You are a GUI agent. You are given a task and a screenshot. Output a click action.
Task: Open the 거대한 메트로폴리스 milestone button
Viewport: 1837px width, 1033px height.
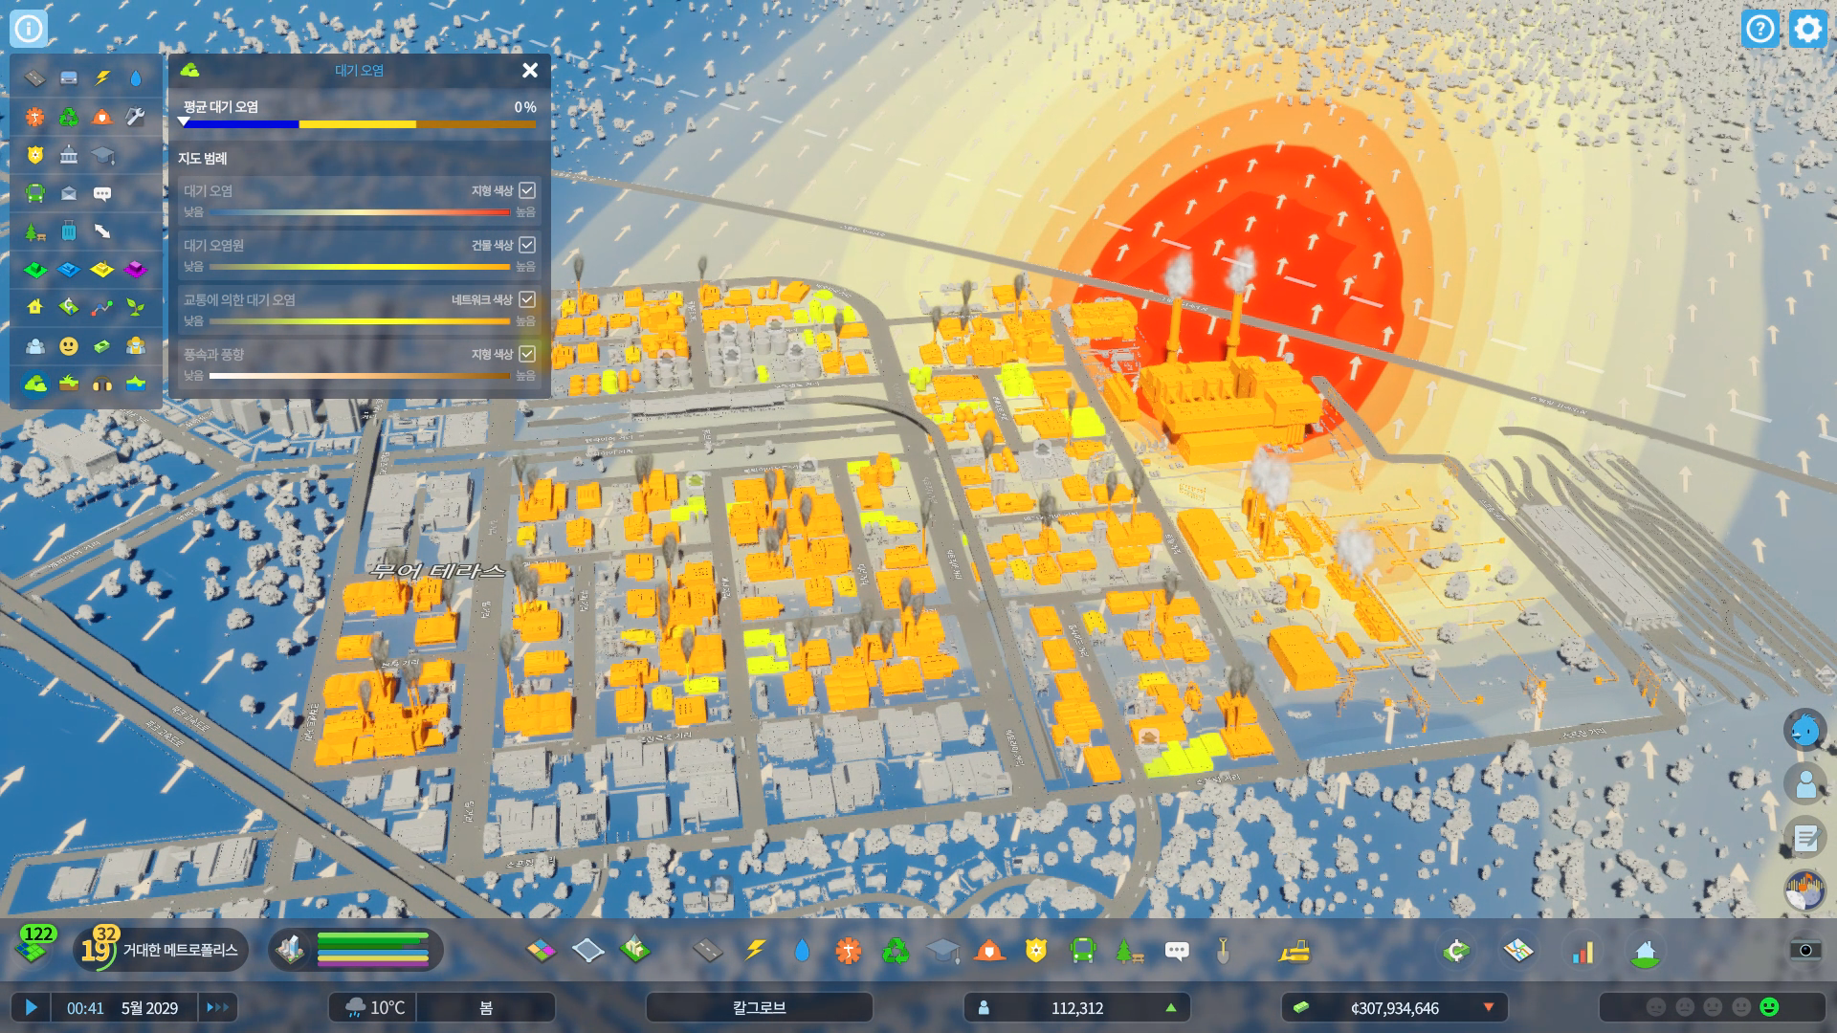coord(163,950)
